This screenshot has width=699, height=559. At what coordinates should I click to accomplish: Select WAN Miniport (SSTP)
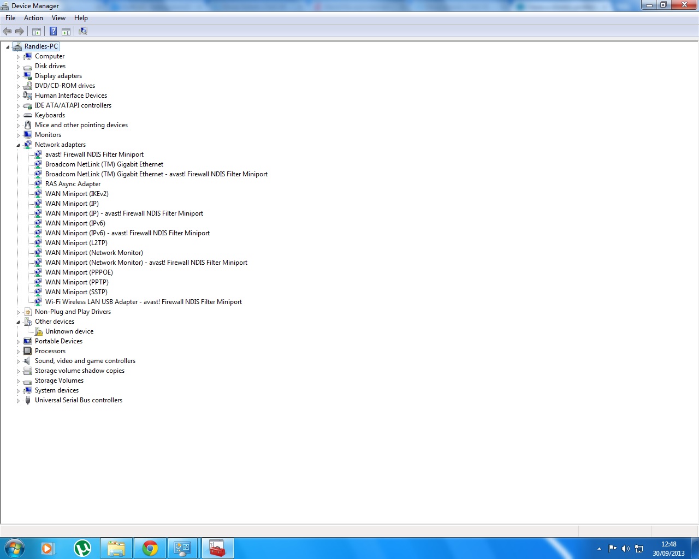pyautogui.click(x=76, y=292)
